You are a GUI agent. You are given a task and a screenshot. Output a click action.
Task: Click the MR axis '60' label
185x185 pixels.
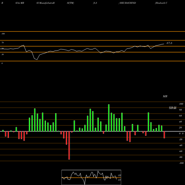(x=181, y=116)
